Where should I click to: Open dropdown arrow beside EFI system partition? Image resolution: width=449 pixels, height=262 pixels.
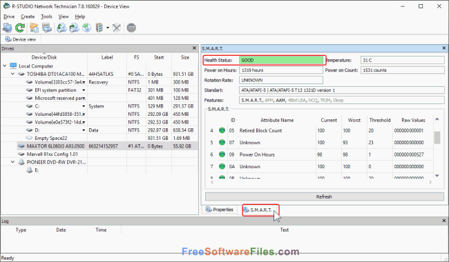click(x=84, y=90)
